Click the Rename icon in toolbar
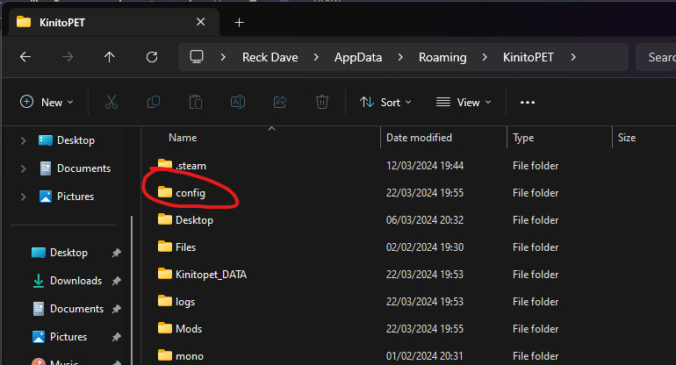This screenshot has width=676, height=365. [238, 103]
